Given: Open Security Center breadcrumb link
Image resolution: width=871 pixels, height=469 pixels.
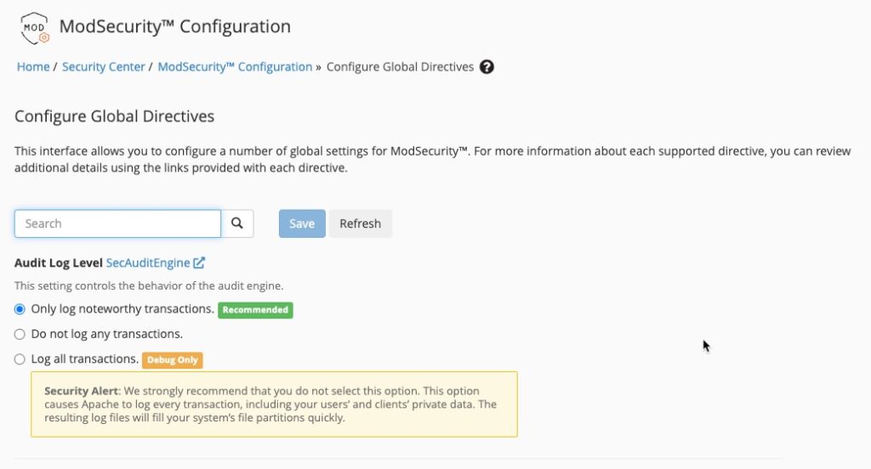Looking at the screenshot, I should [103, 67].
